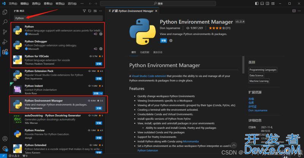Open Don Jayamanne link under resources
304x158 pixels.
coord(258,110)
